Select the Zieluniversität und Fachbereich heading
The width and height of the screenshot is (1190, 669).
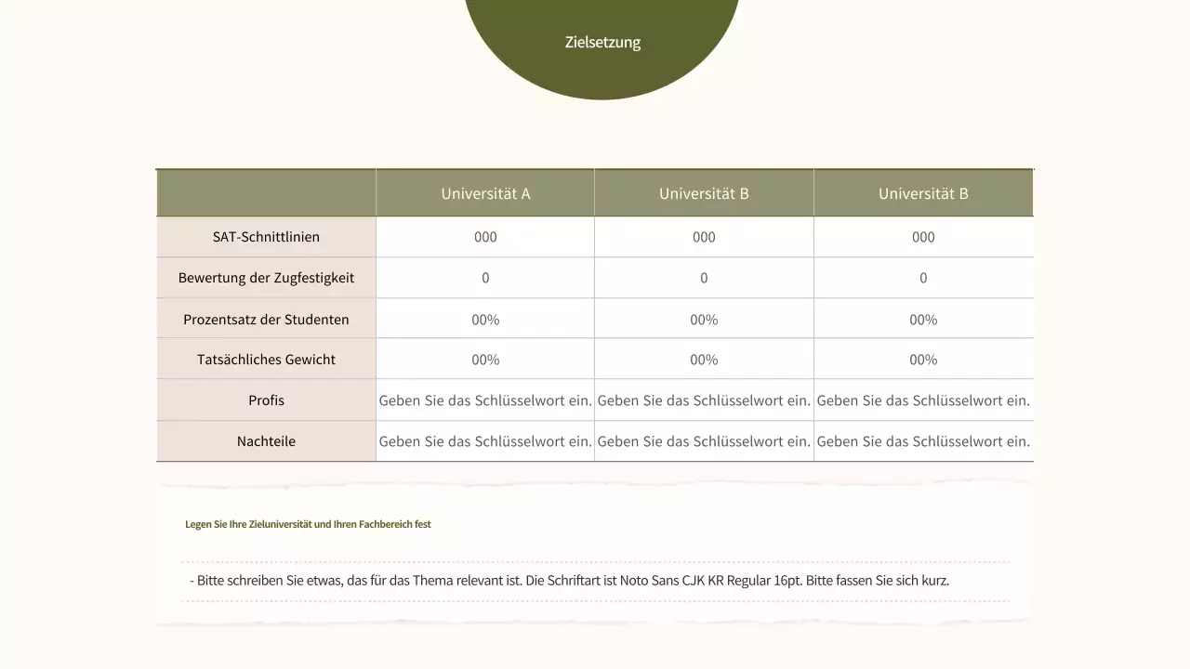pos(307,523)
